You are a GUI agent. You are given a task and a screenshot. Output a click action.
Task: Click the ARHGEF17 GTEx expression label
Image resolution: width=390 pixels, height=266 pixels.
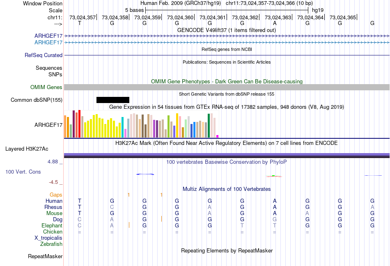click(48, 125)
